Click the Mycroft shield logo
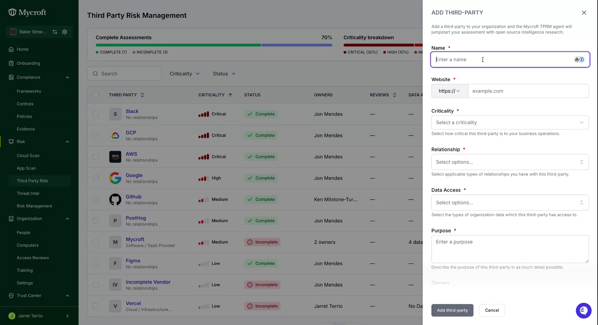The image size is (598, 325). [x=12, y=12]
